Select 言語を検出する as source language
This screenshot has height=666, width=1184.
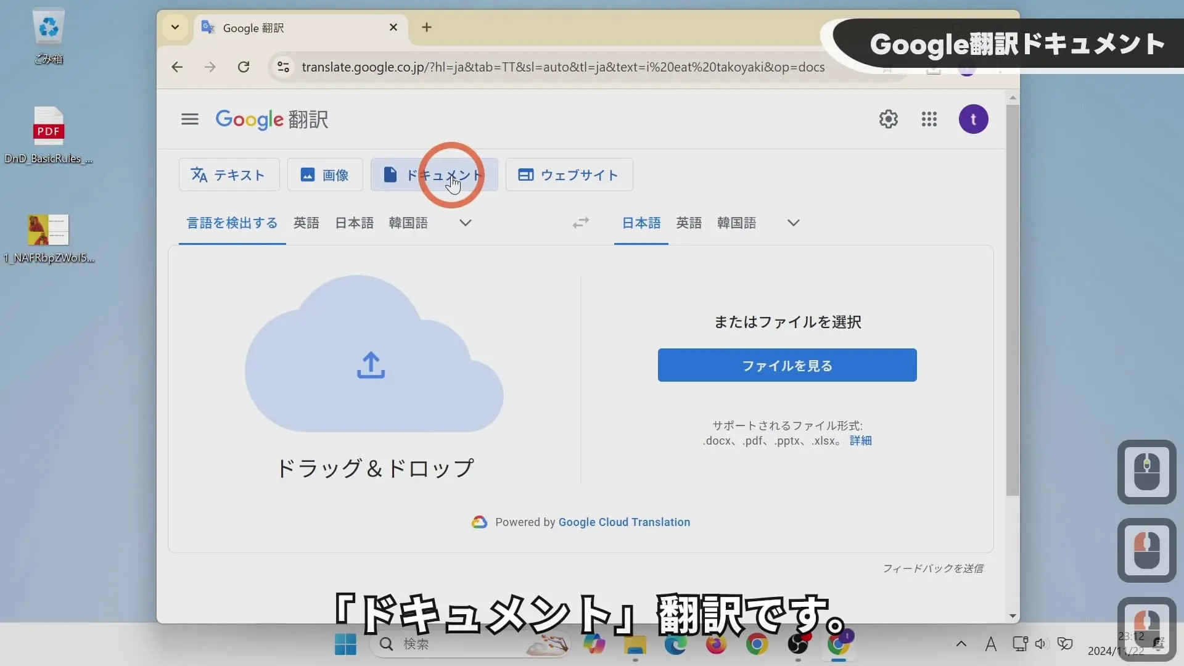coord(232,223)
